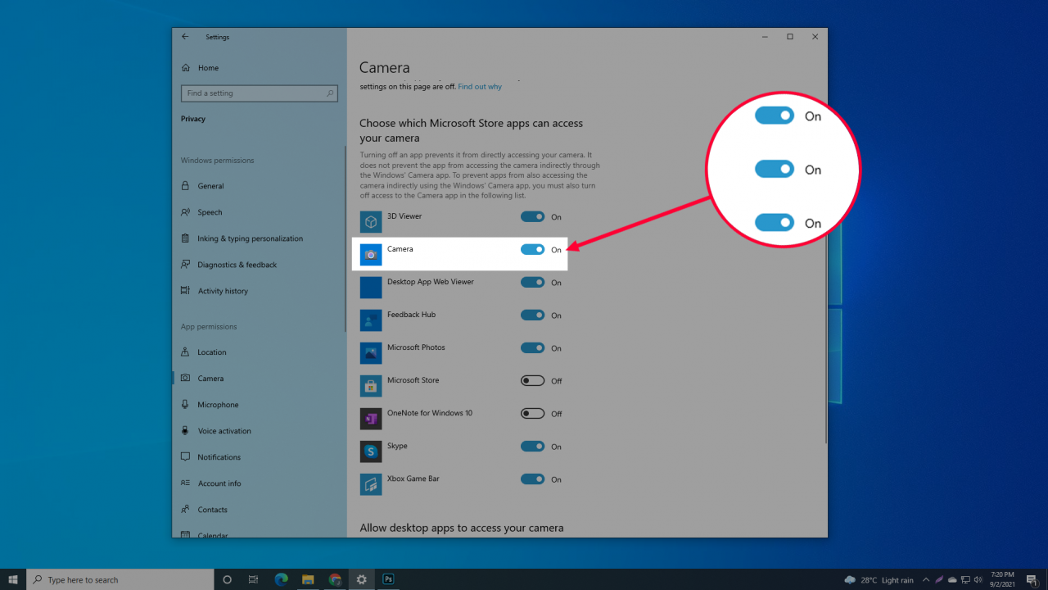Open the Microphone permissions page
This screenshot has height=590, width=1048.
click(x=218, y=405)
